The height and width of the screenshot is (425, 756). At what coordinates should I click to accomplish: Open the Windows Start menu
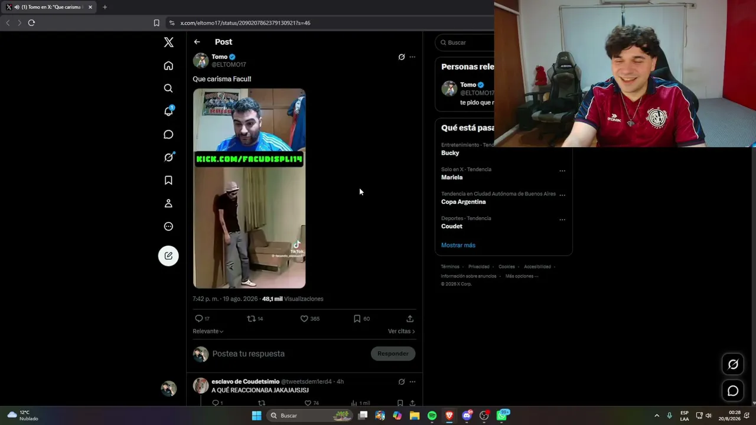pos(256,416)
